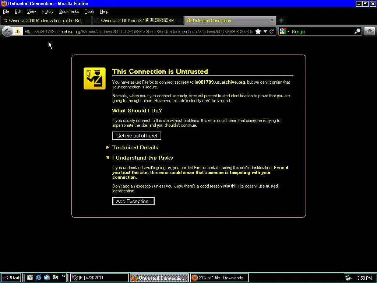The height and width of the screenshot is (283, 377).
Task: Click the Firefox logo in title bar
Action: pyautogui.click(x=4, y=4)
